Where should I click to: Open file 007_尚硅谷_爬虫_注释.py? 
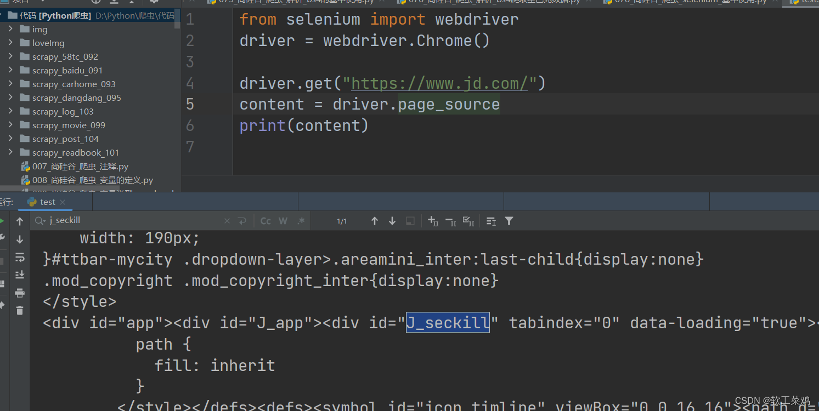click(x=80, y=166)
